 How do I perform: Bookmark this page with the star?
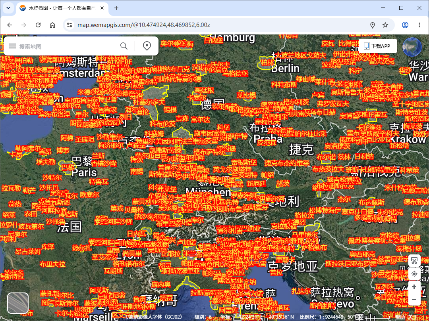pyautogui.click(x=385, y=25)
